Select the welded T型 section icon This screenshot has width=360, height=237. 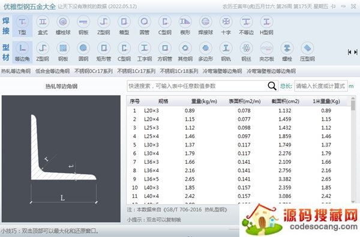pyautogui.click(x=22, y=25)
